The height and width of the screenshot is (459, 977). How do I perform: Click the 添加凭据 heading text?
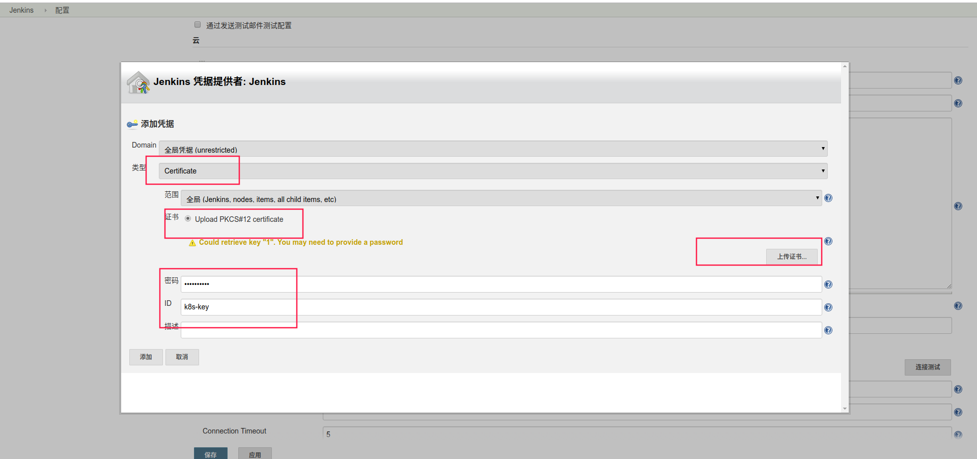[157, 124]
